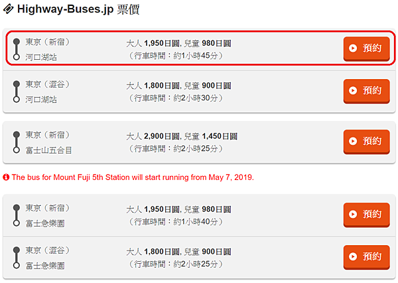Screen dimensions: 398x283
Task: Click 富士山五合目 destination label
Action: click(48, 150)
